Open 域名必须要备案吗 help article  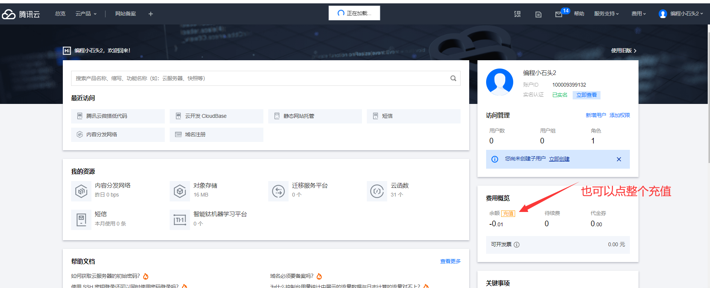point(292,276)
